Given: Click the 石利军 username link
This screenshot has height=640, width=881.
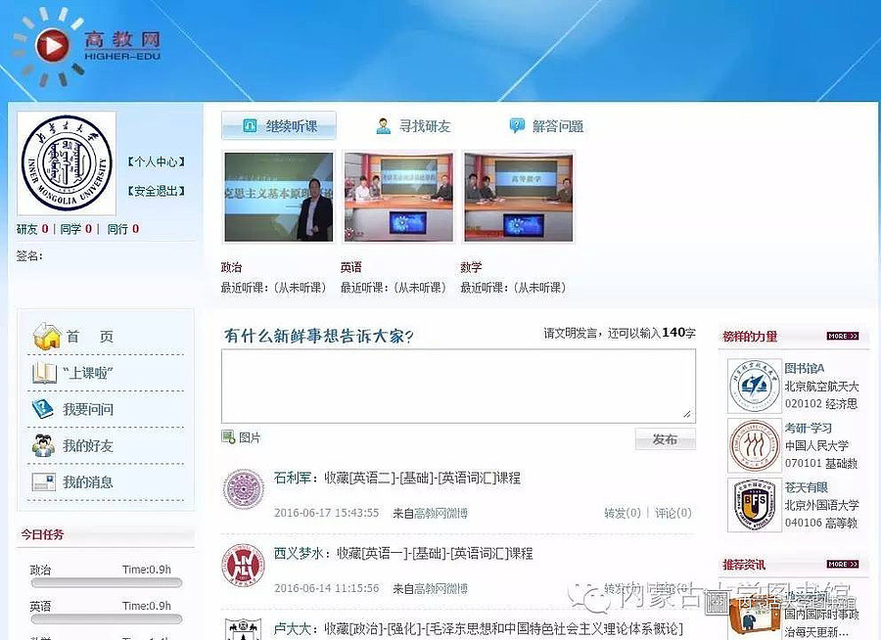Looking at the screenshot, I should tap(292, 478).
